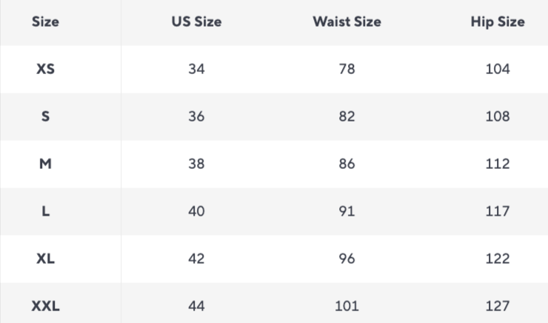Select the L size row label
Image resolution: width=548 pixels, height=323 pixels.
click(45, 211)
